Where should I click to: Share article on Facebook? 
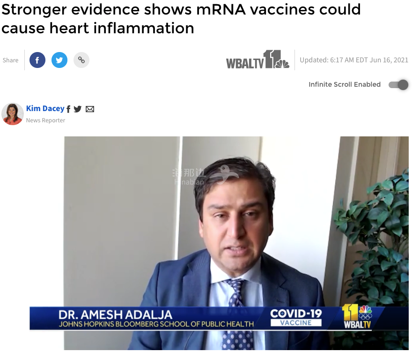coord(37,60)
